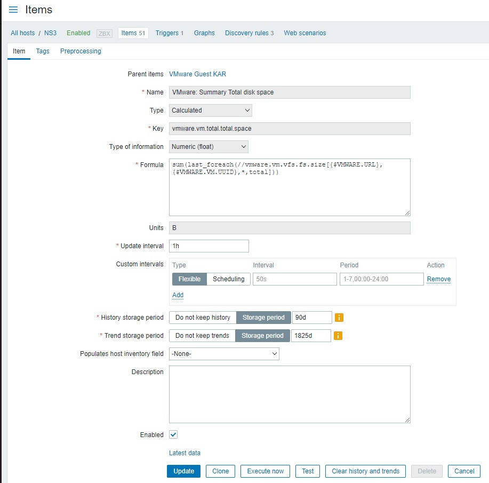Grab the Description textarea resize handle
This screenshot has height=483, width=489.
coord(407,420)
